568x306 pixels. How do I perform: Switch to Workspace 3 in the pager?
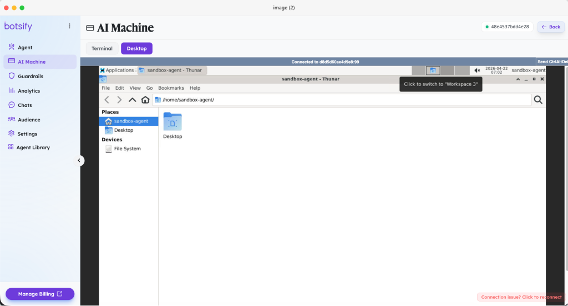[x=448, y=70]
